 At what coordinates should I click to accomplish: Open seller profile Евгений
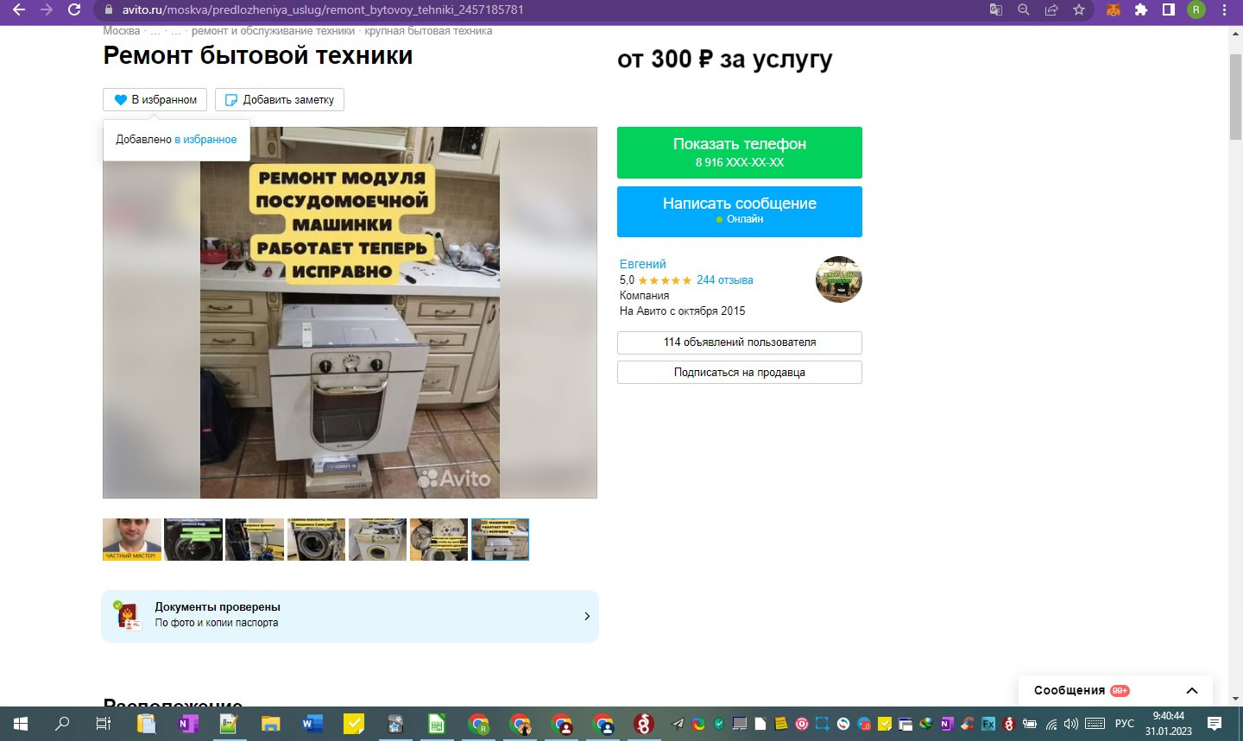click(x=642, y=264)
